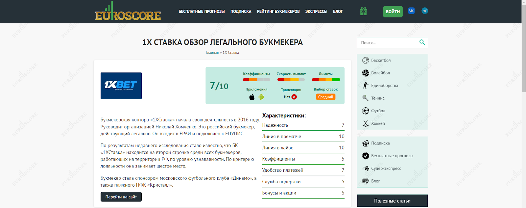Screen dimensions: 526x208
Task: Open БЕСПЛАТНЫЕ ПРОГНОЗЫ in top menu
Action: point(202,12)
